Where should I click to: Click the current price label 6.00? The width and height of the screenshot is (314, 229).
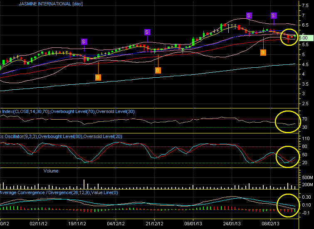click(305, 38)
